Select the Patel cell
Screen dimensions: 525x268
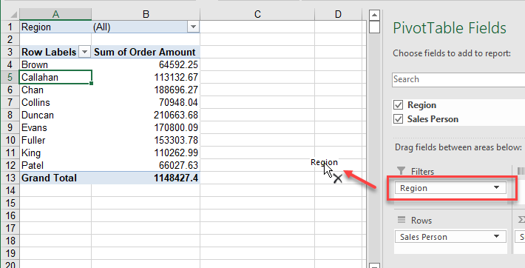point(55,165)
